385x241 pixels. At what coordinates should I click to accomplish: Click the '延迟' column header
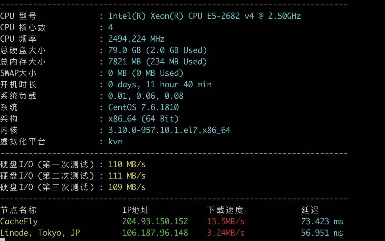pyautogui.click(x=310, y=210)
